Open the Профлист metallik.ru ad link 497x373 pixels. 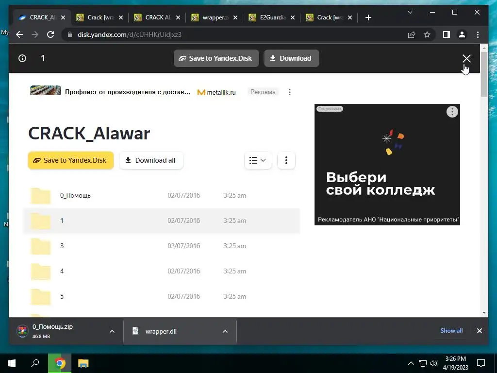tap(128, 92)
